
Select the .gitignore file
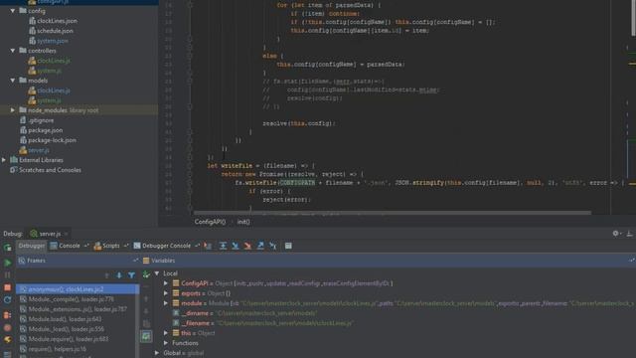pos(37,120)
